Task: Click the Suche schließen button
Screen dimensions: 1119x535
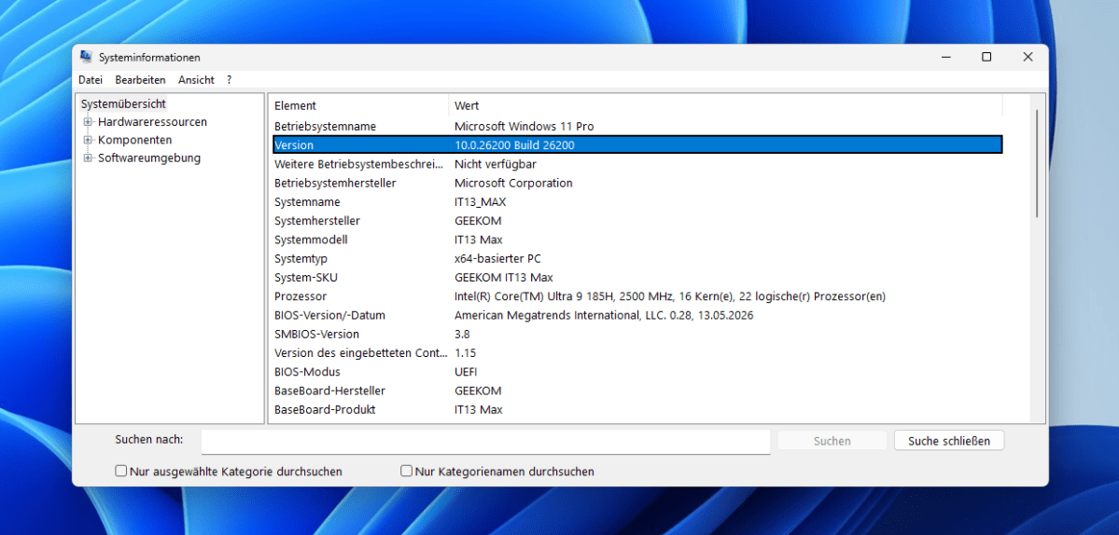Action: 949,441
